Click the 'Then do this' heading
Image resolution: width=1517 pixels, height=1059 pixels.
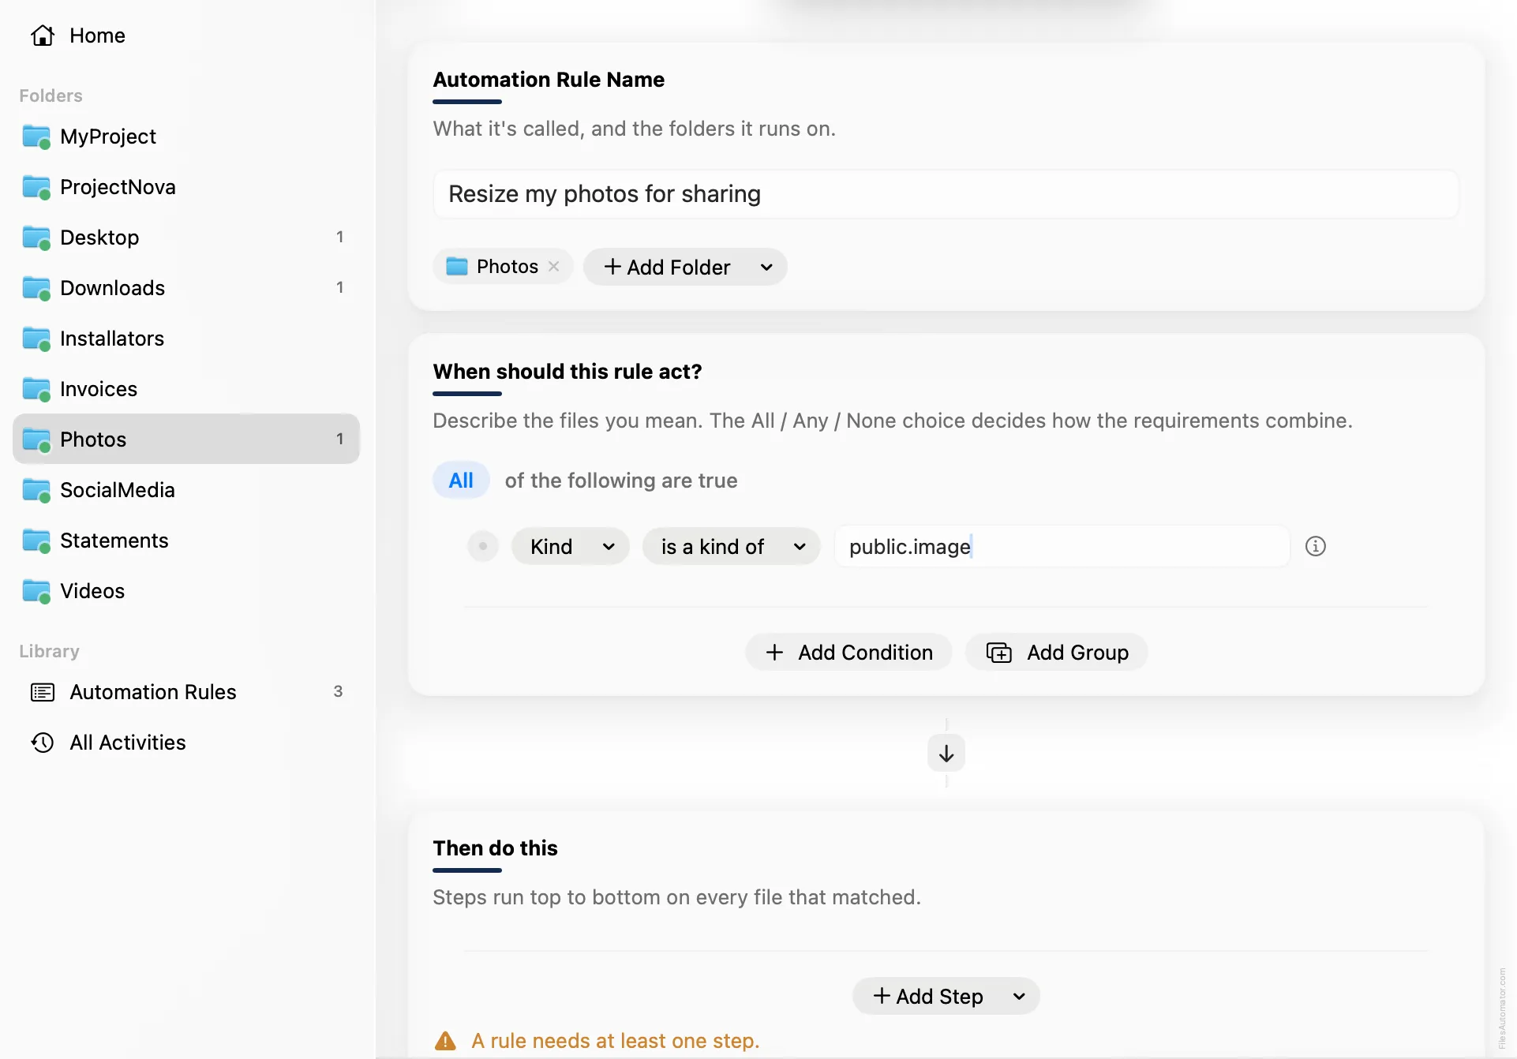(x=495, y=848)
